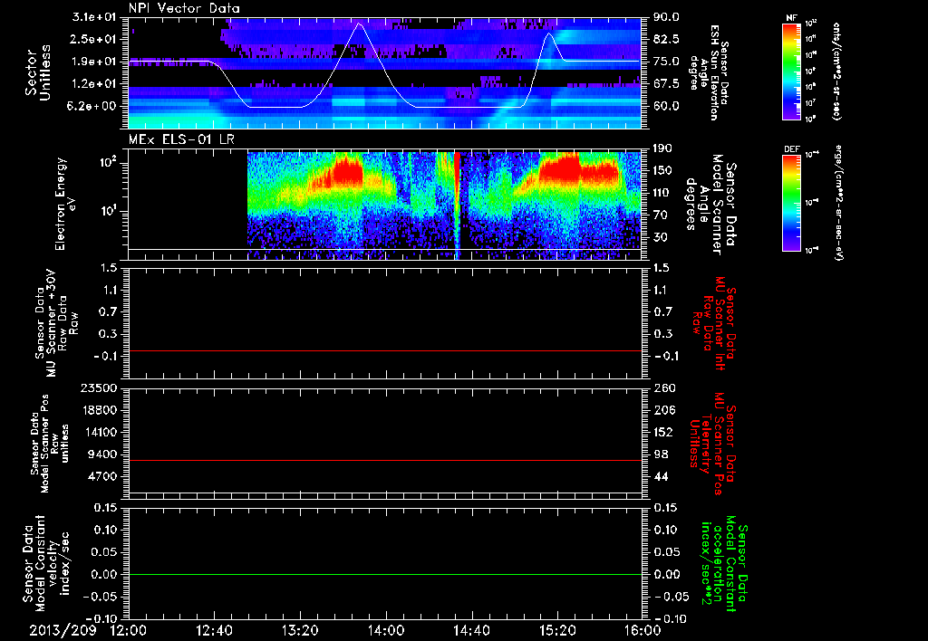Click the 3.1e+01 sector tick value
The height and width of the screenshot is (641, 928).
click(x=94, y=17)
